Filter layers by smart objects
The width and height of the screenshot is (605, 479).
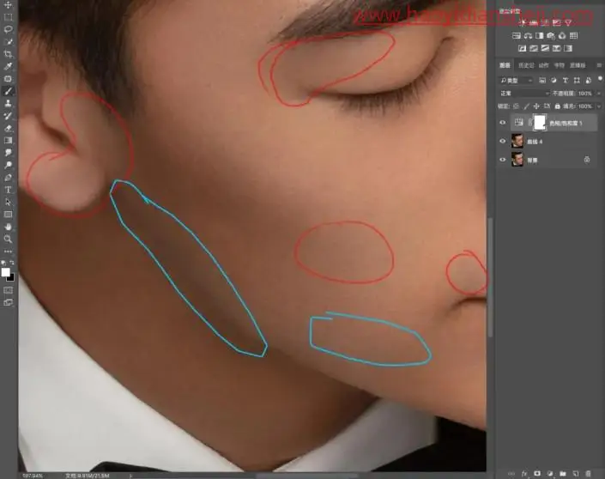pos(589,81)
